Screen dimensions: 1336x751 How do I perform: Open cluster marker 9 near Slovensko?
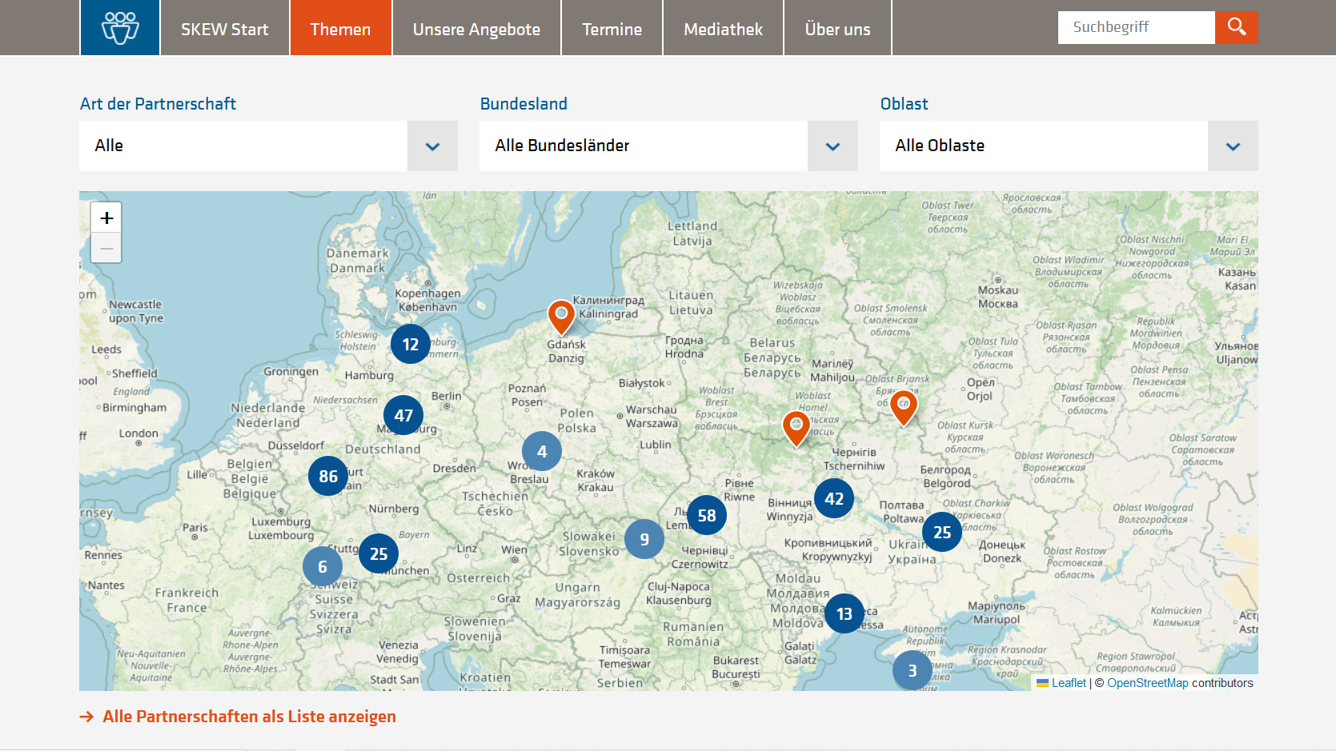pyautogui.click(x=644, y=539)
